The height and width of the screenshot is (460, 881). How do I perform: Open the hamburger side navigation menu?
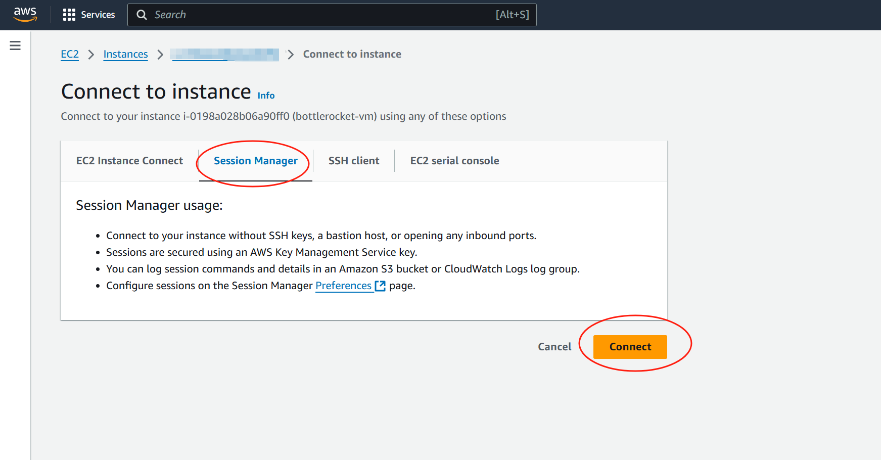click(x=15, y=45)
